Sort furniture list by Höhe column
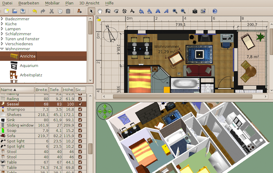The image size is (273, 173). tap(68, 90)
